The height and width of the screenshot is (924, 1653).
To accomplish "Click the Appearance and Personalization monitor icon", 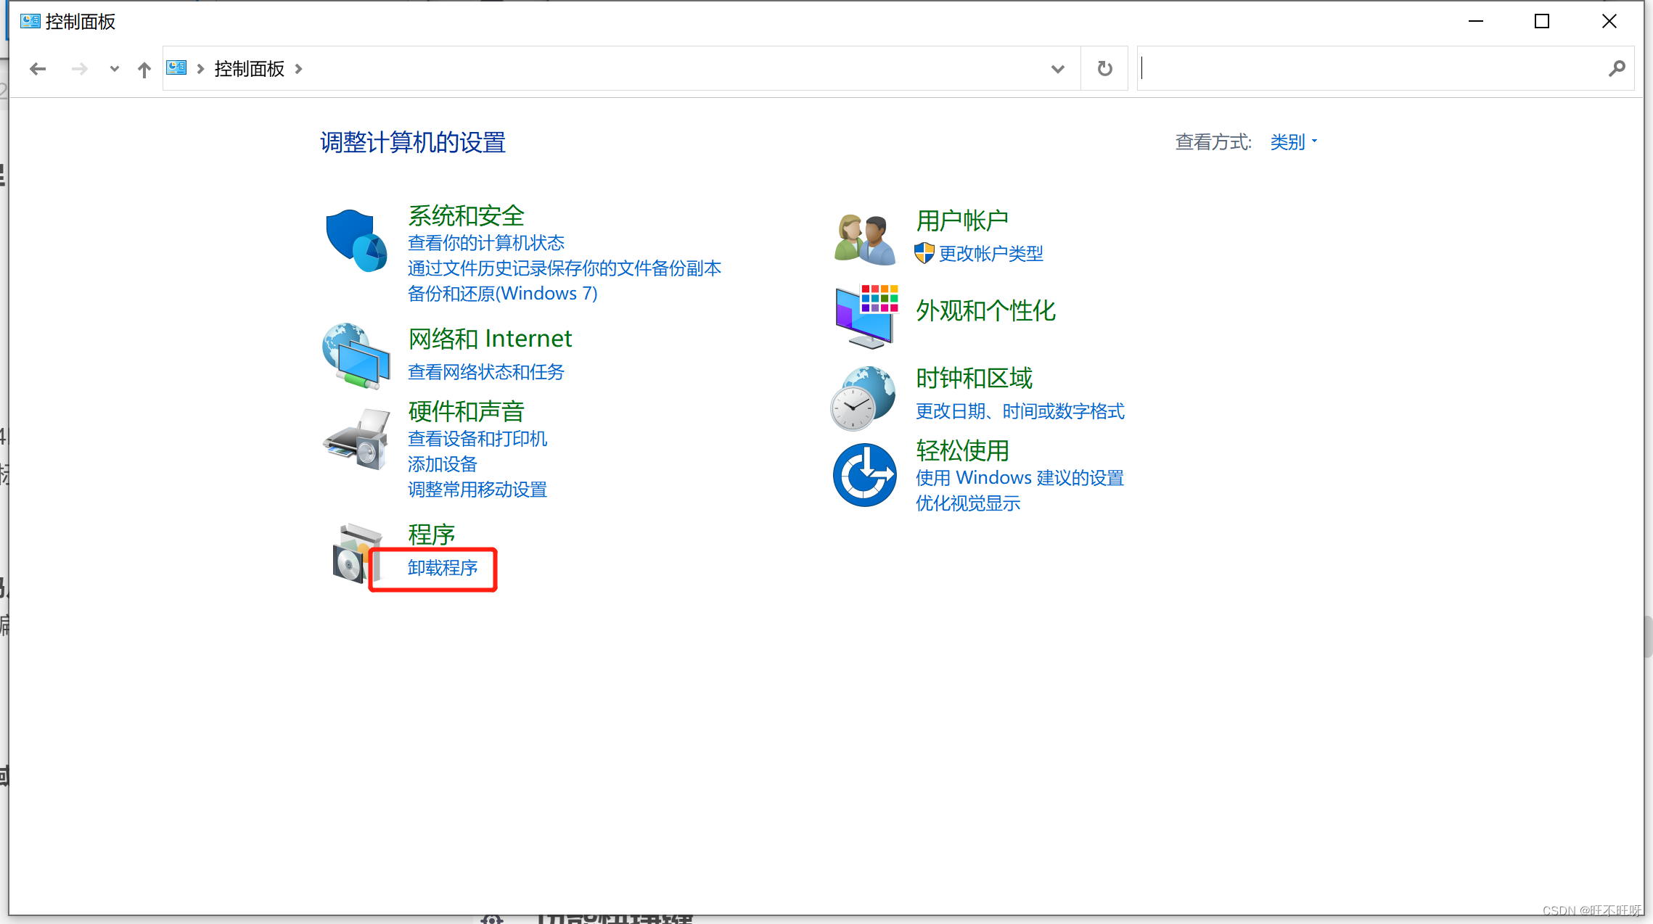I will click(x=866, y=316).
